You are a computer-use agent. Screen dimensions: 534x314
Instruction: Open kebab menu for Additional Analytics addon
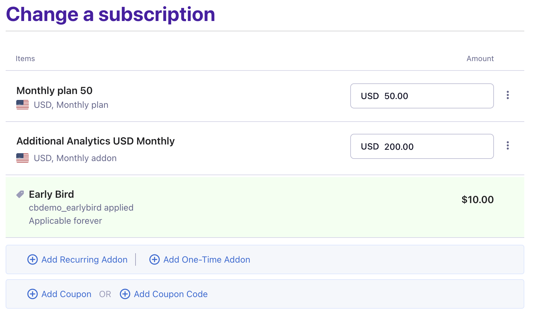point(507,145)
